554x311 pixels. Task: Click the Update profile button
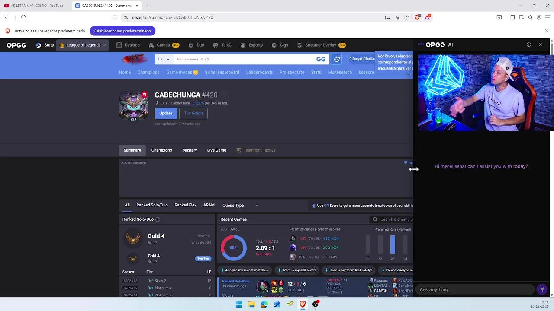tap(165, 113)
